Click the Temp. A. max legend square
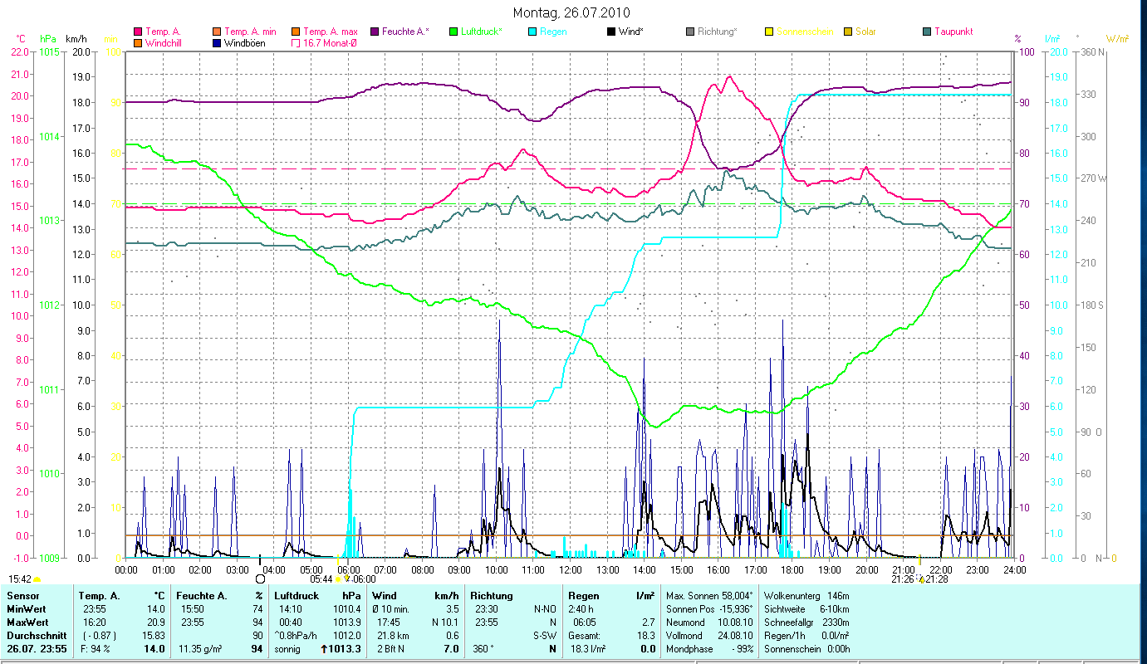The width and height of the screenshot is (1147, 664). click(295, 32)
